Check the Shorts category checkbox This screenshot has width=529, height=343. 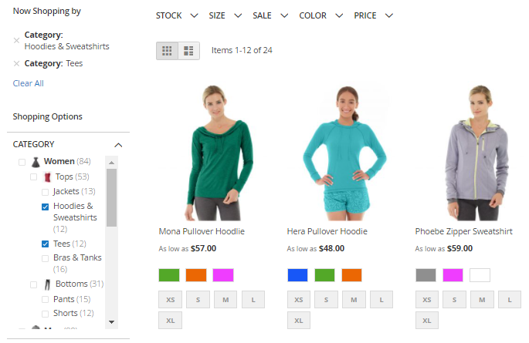(45, 314)
